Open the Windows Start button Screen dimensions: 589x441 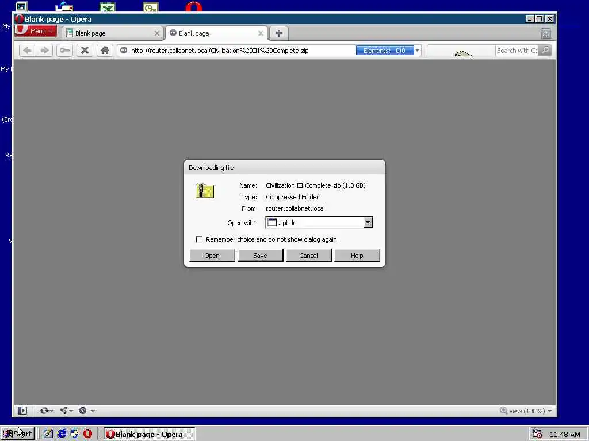tap(18, 434)
